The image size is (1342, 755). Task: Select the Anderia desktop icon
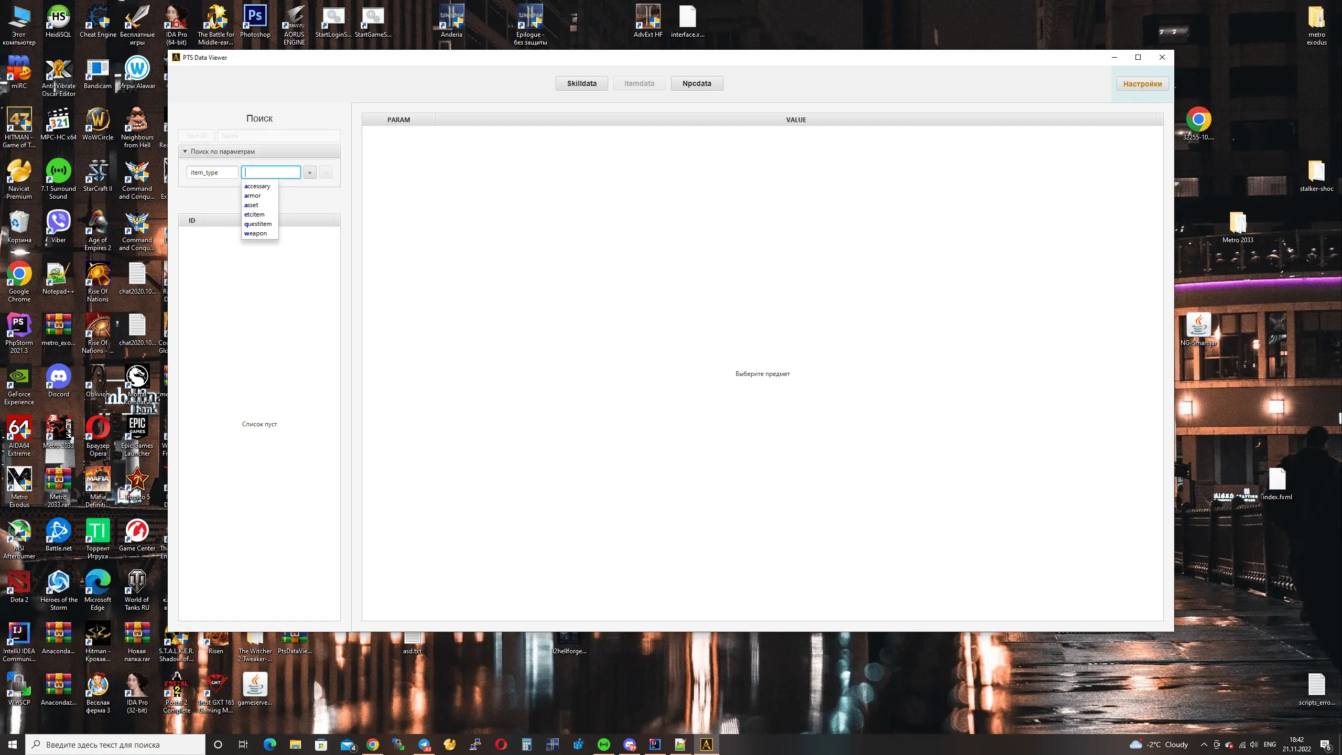point(451,22)
